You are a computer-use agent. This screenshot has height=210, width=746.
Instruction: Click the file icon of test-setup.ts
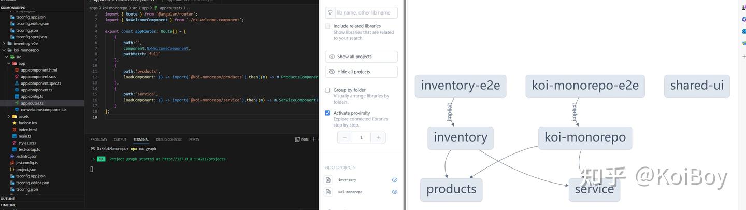(x=15, y=149)
